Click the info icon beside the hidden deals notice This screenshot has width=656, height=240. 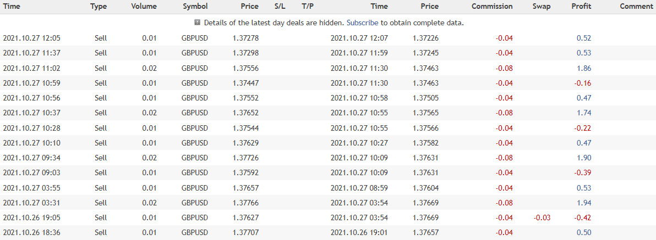click(197, 23)
